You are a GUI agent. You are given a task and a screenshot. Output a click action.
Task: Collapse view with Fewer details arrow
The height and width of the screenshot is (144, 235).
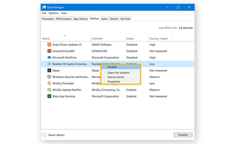[x=44, y=135]
